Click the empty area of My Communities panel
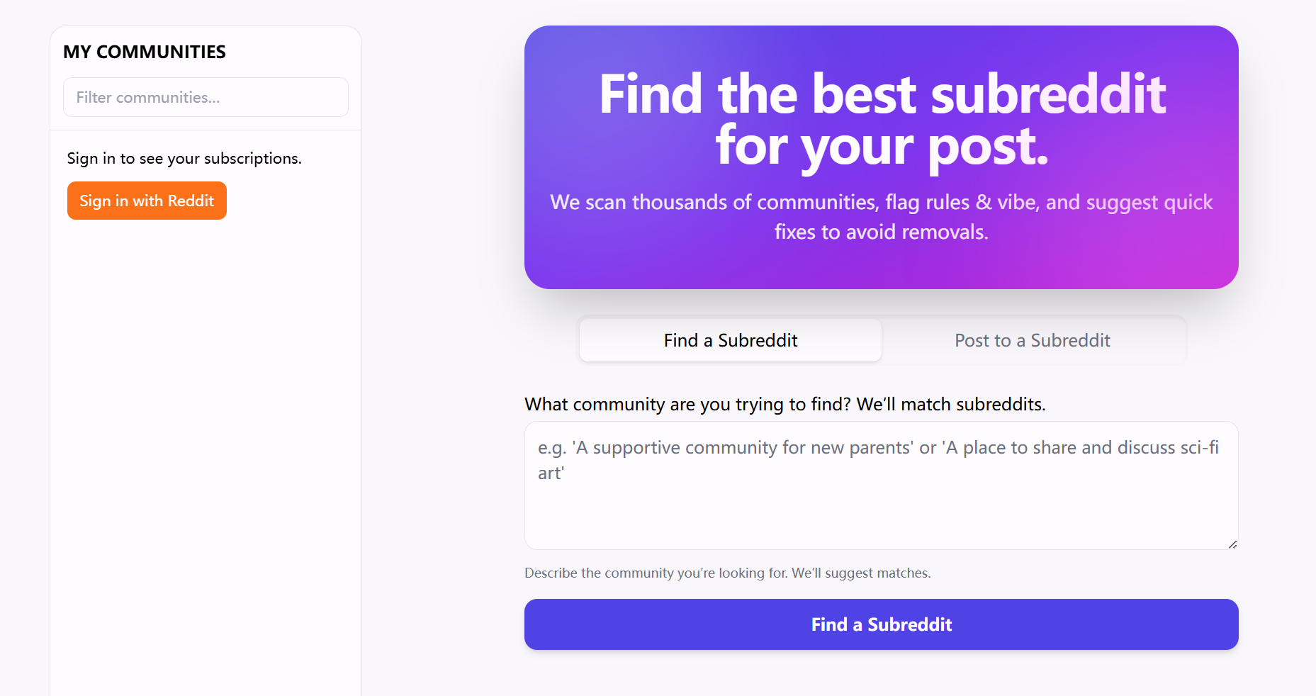The height and width of the screenshot is (696, 1316). 206,454
